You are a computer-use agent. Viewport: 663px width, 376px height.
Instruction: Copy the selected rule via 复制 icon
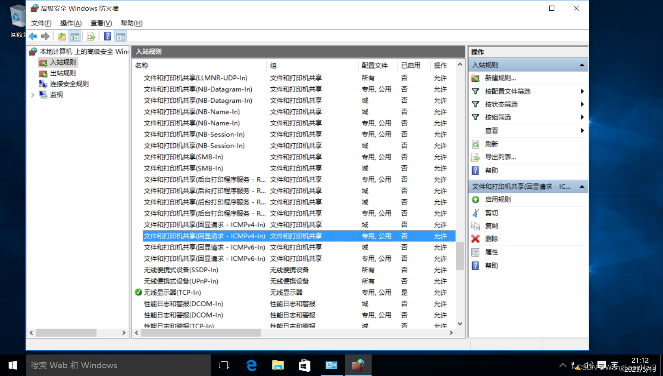(476, 225)
